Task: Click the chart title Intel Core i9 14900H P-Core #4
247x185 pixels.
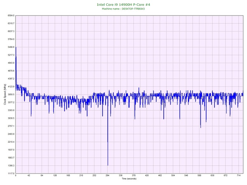Action: coord(123,5)
